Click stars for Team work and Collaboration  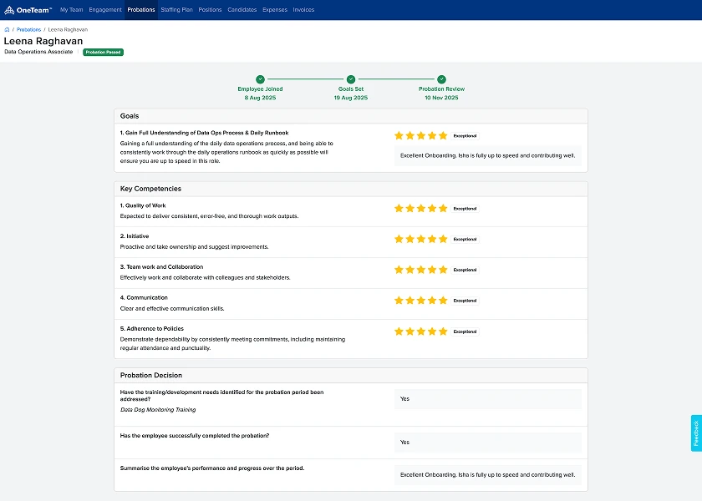coord(420,270)
